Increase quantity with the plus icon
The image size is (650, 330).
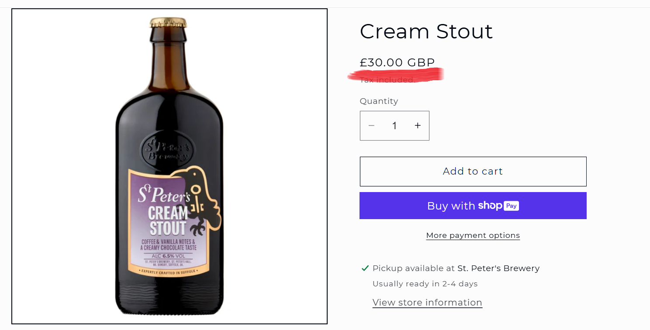click(418, 126)
